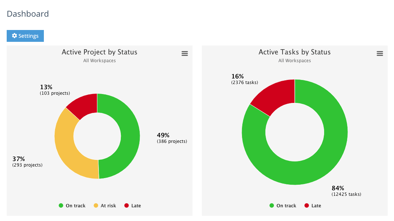The height and width of the screenshot is (221, 394).
Task: Click All Workspaces under Active Tasks title
Action: (294, 60)
